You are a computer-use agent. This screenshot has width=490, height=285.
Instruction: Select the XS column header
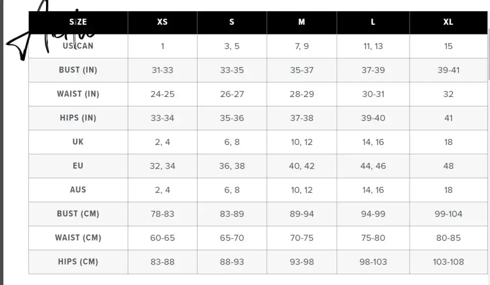[163, 22]
